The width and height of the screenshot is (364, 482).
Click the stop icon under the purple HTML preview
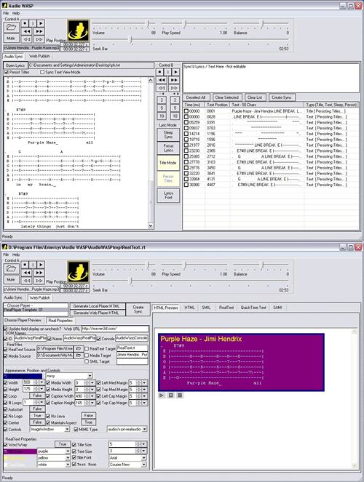171,395
